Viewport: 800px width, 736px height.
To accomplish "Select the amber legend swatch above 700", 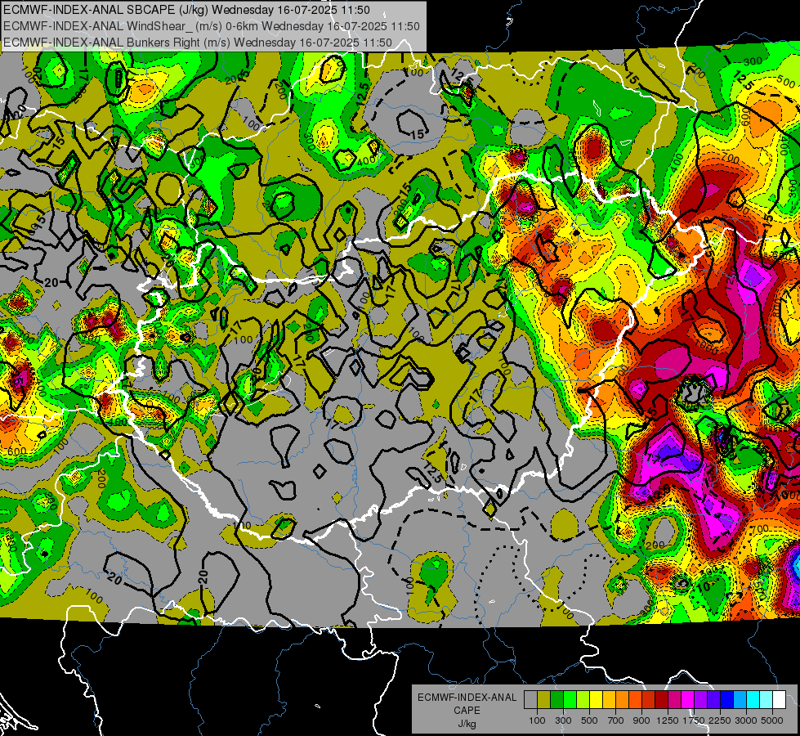I will coord(609,699).
